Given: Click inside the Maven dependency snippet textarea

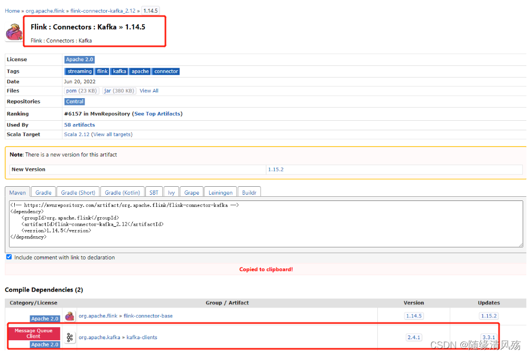Looking at the screenshot, I should click(x=266, y=224).
